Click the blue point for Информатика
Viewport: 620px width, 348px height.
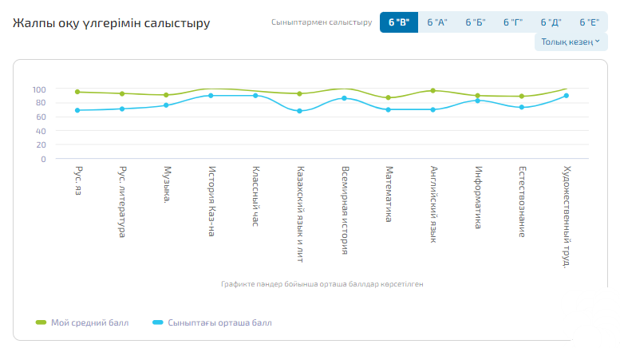point(477,101)
